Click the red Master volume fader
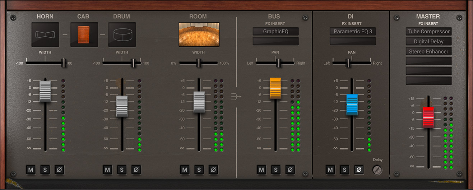 (428, 117)
